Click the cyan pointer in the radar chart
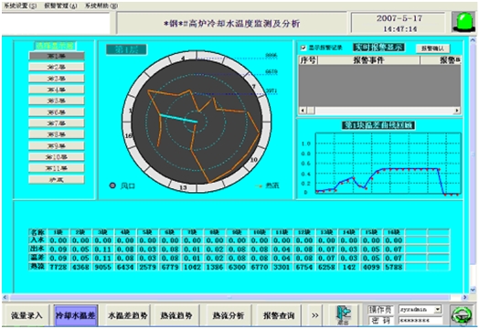 click(x=178, y=119)
